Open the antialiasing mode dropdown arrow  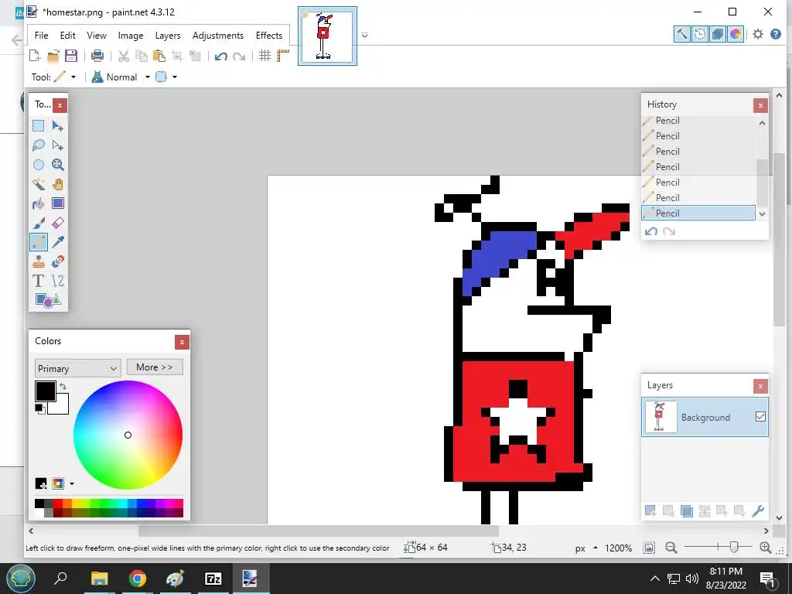point(175,77)
